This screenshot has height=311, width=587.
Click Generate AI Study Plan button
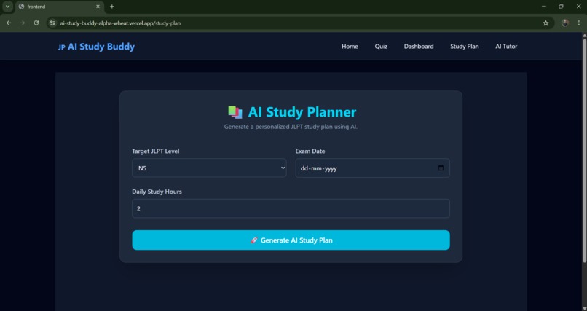pos(291,240)
